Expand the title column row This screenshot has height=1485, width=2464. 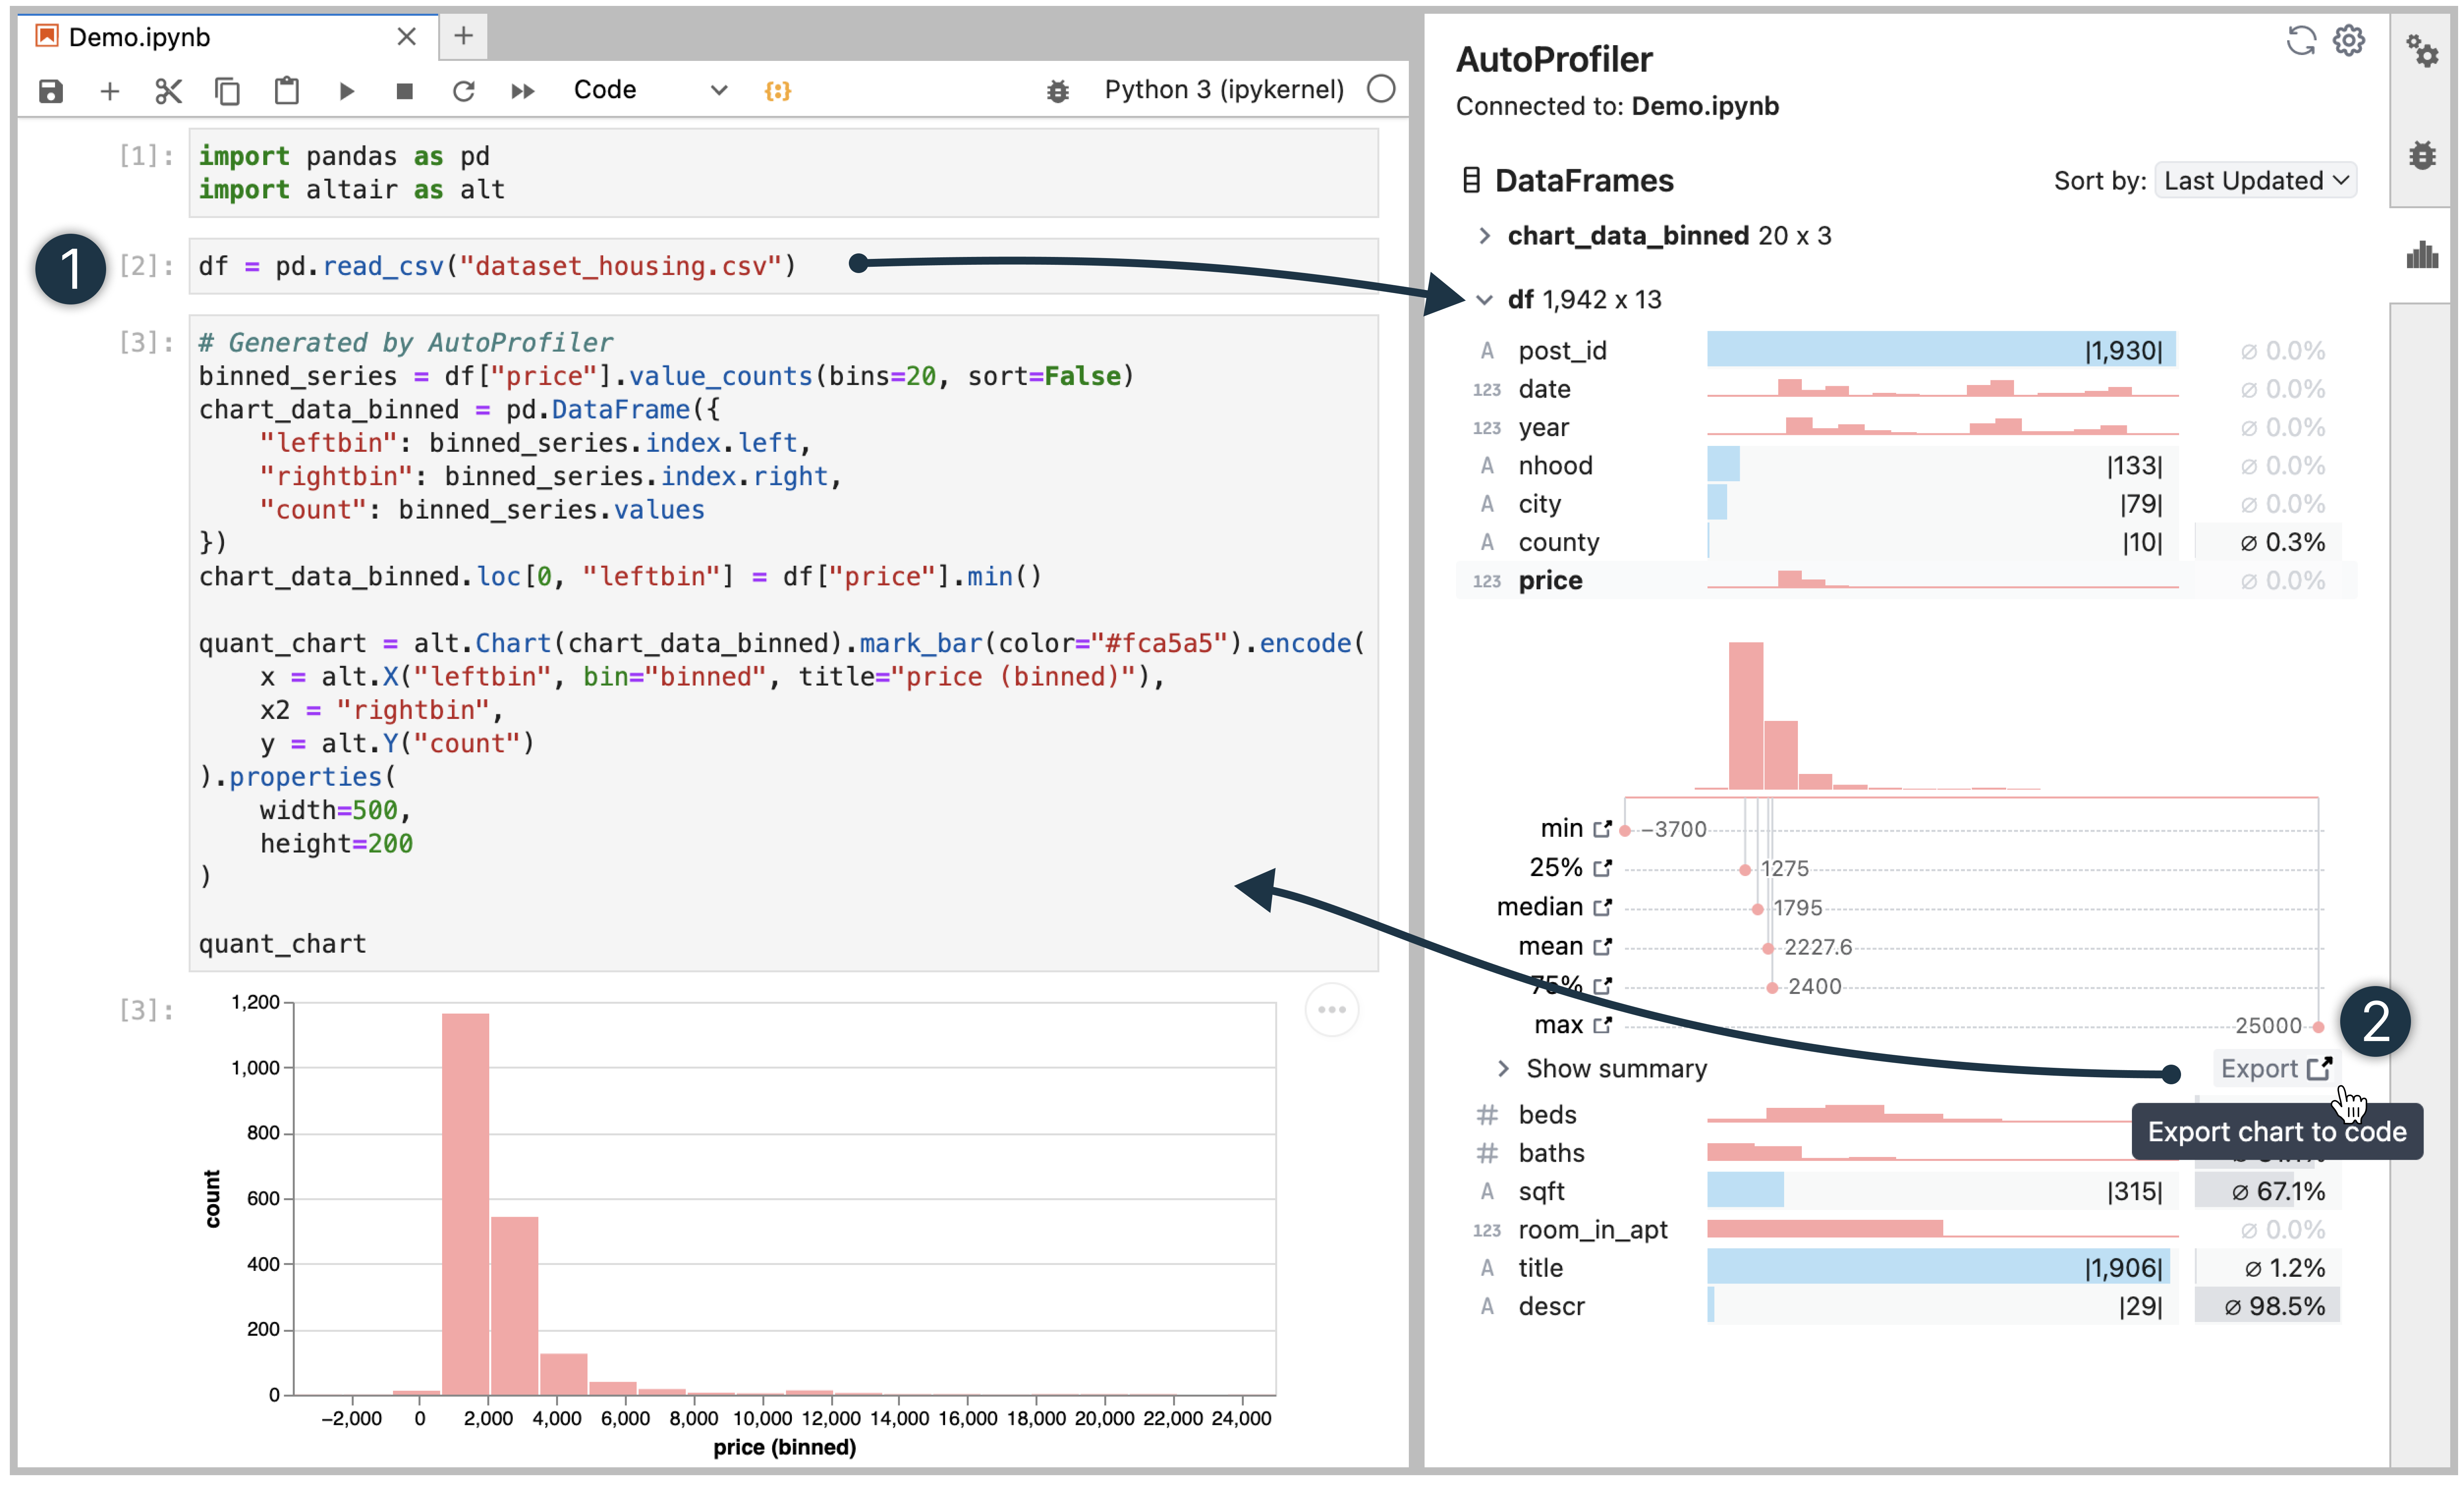(1906, 1268)
